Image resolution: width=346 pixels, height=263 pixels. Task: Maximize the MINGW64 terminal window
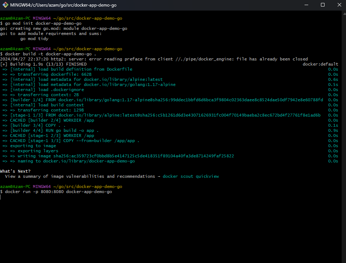pos(323,5)
